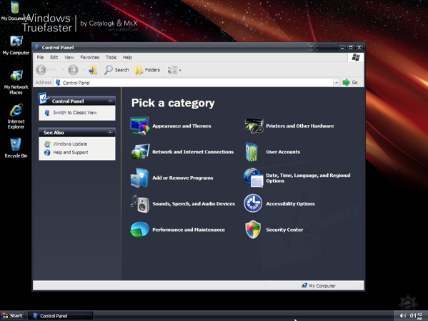Open the Tools menu
Image resolution: width=428 pixels, height=321 pixels.
(x=111, y=57)
